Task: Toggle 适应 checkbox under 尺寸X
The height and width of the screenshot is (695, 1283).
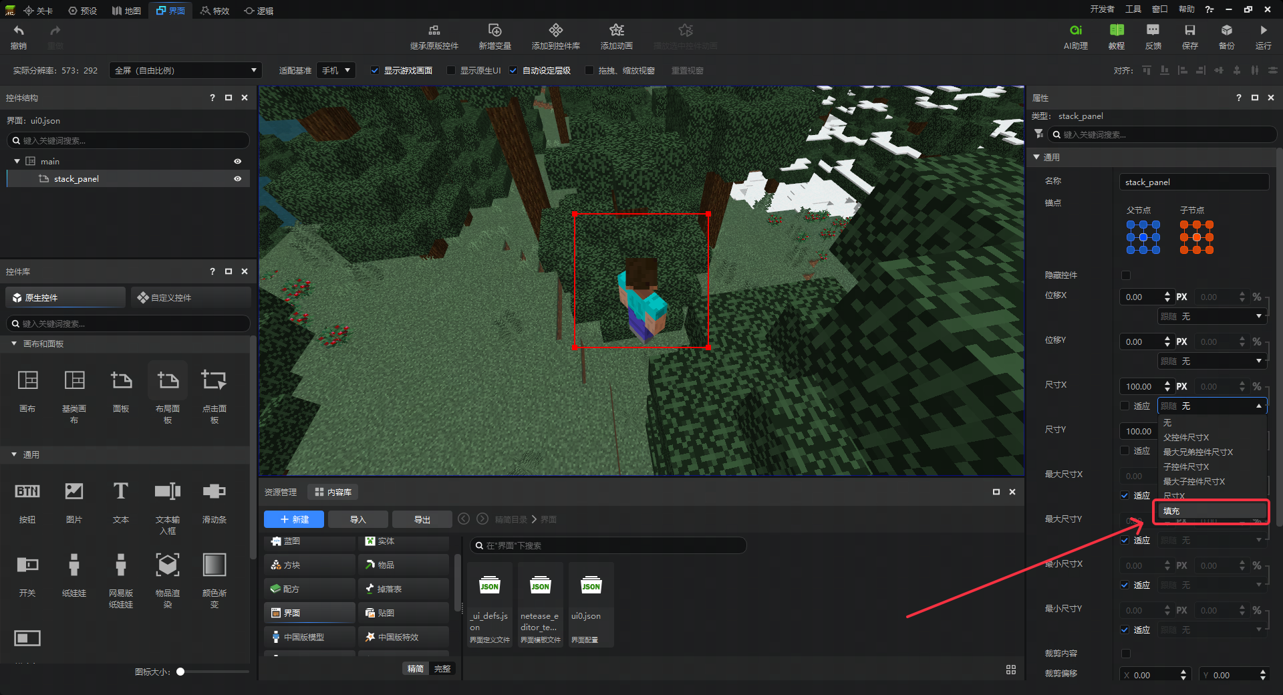Action: [1125, 406]
